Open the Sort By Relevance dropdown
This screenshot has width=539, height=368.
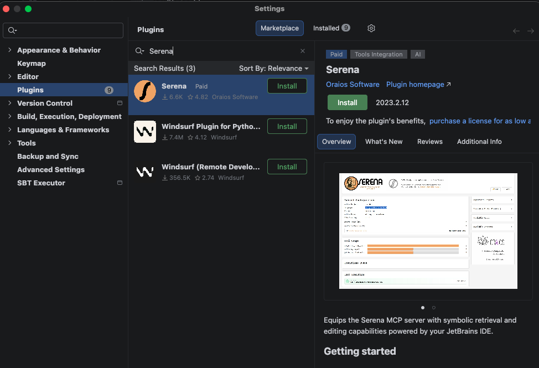tap(273, 69)
